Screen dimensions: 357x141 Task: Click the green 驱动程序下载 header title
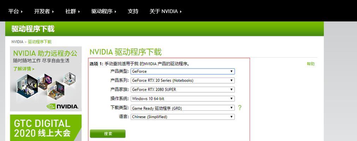click(x=33, y=29)
